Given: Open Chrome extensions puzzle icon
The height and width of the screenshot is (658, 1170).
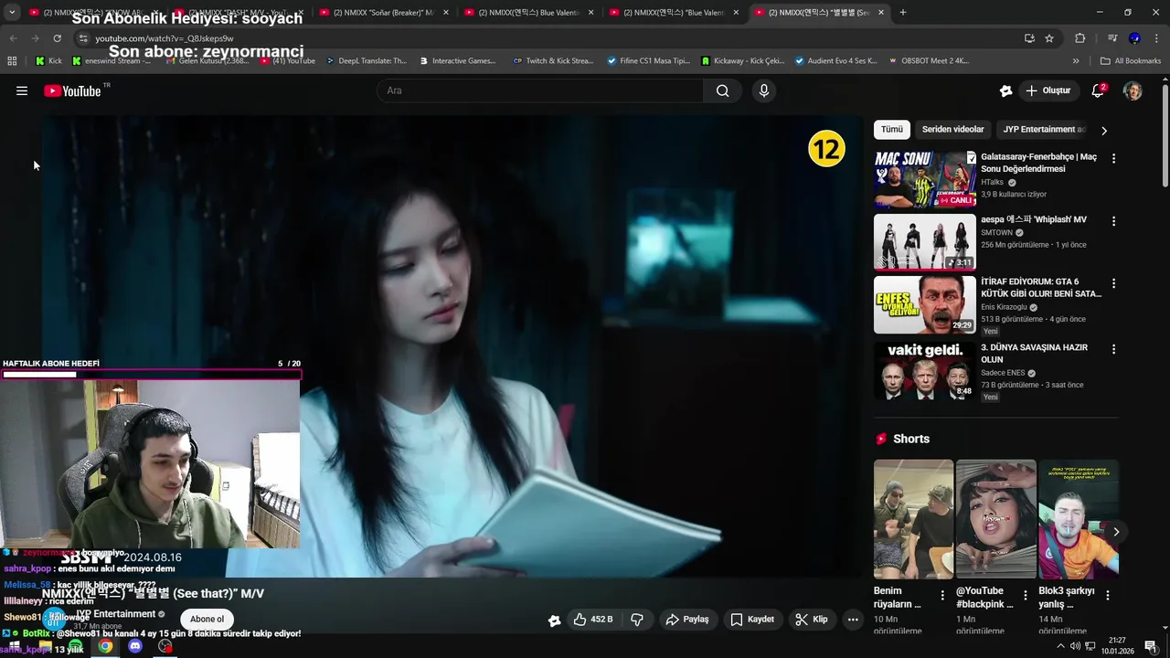Looking at the screenshot, I should click(1080, 38).
